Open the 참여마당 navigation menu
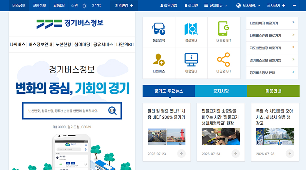The image size is (306, 170). click(82, 45)
